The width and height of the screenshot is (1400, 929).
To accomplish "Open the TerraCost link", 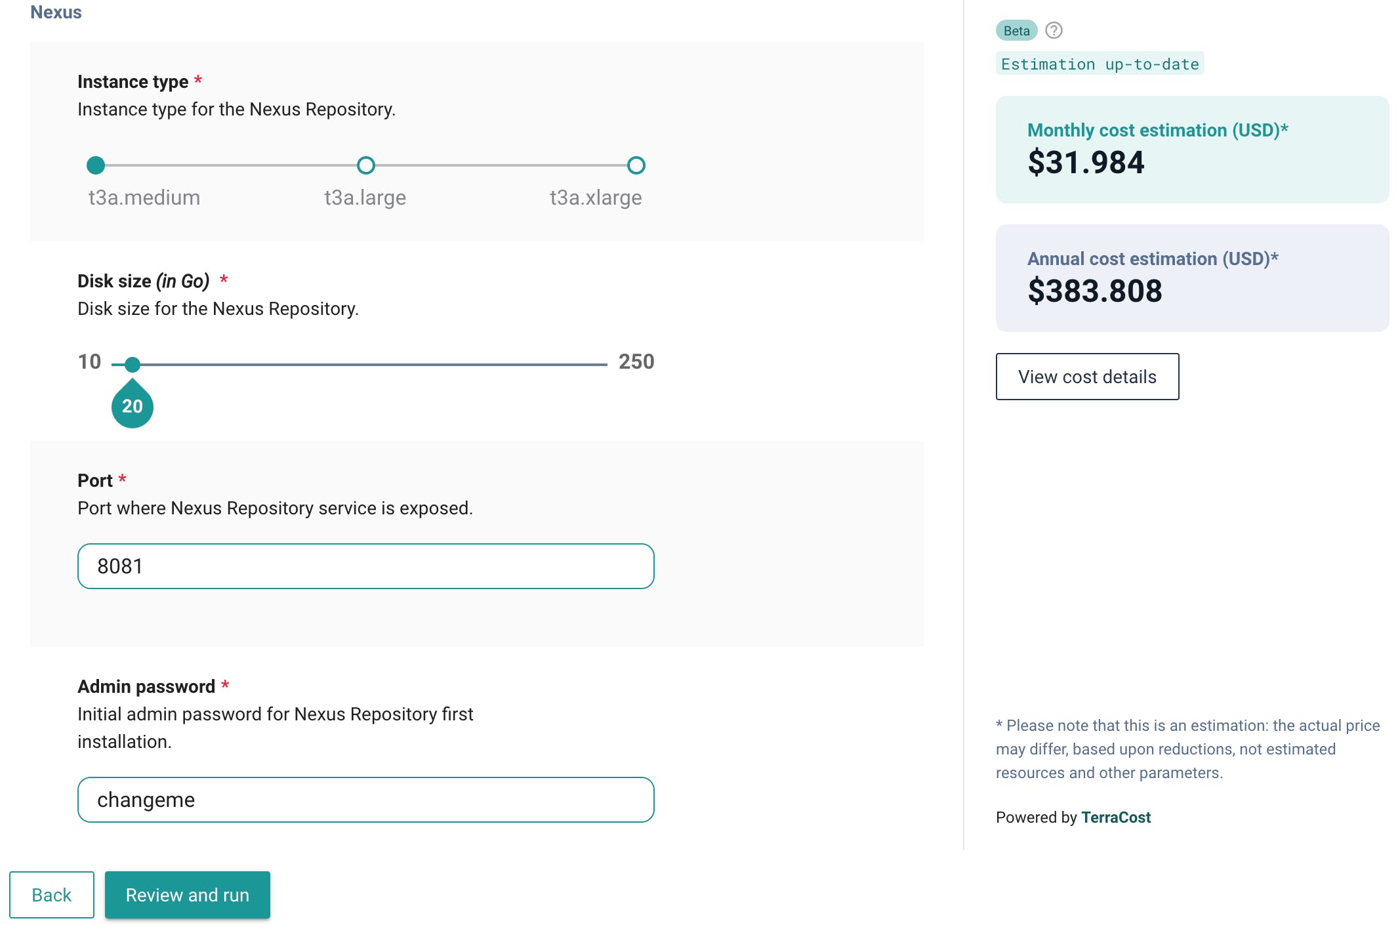I will coord(1115,817).
